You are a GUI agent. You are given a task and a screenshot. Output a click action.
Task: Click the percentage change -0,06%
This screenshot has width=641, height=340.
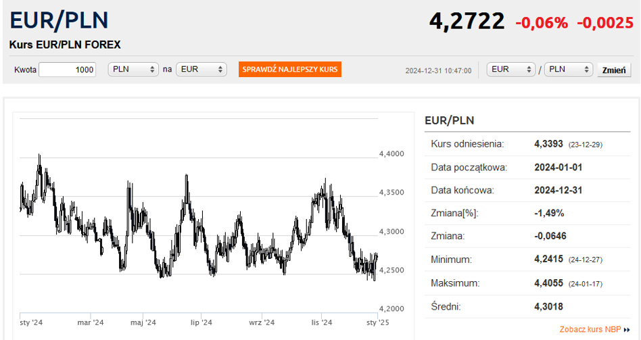(542, 23)
